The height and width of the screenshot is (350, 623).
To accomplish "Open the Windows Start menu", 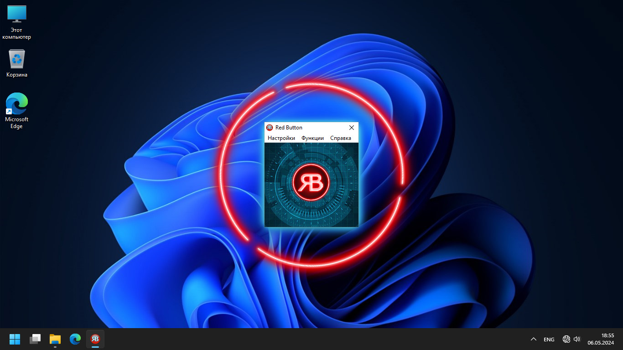I will click(15, 339).
